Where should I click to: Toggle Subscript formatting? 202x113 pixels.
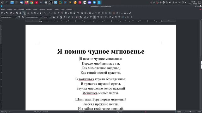click(72, 17)
